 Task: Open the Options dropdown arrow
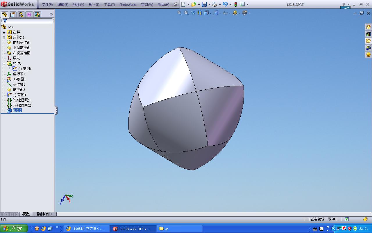point(247,5)
